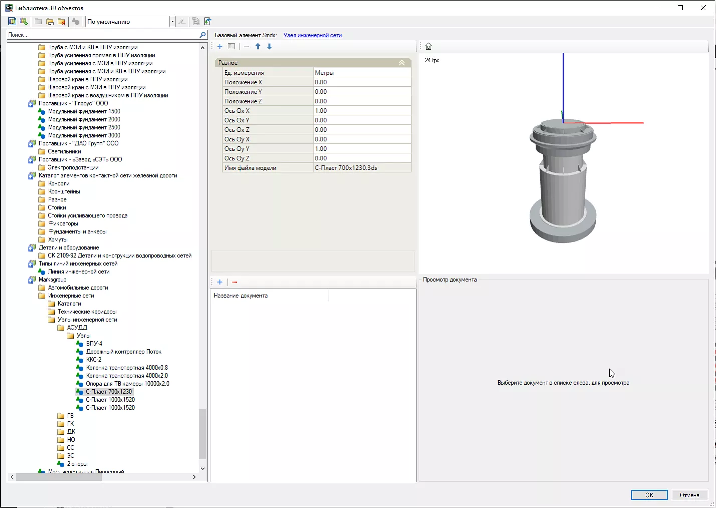Click the folder with red star toolbar icon
The width and height of the screenshot is (716, 508).
(x=61, y=21)
